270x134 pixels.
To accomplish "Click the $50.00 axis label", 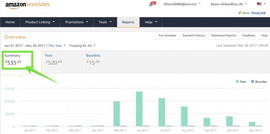I will 10,114.
